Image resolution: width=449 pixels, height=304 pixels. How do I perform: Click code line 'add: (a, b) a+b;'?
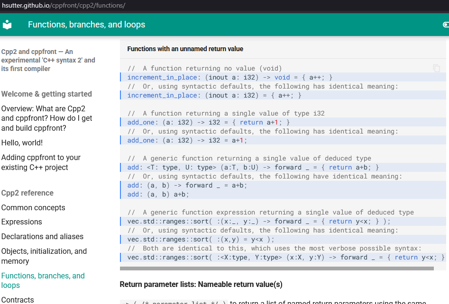158,195
